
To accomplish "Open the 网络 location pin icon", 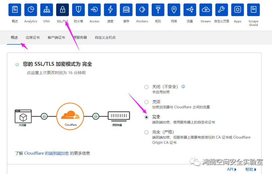I will point(174,10).
